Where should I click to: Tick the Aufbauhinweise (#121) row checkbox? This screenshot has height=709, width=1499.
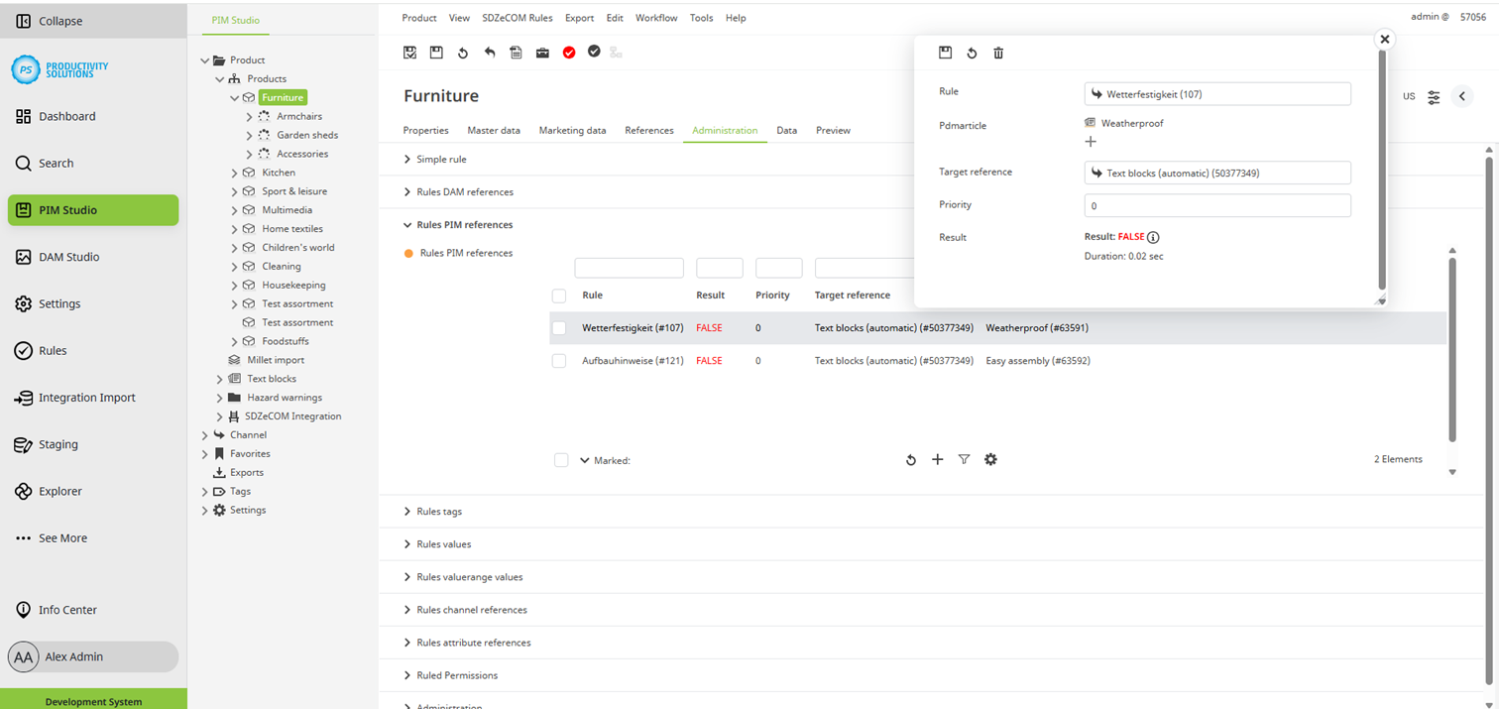click(559, 361)
